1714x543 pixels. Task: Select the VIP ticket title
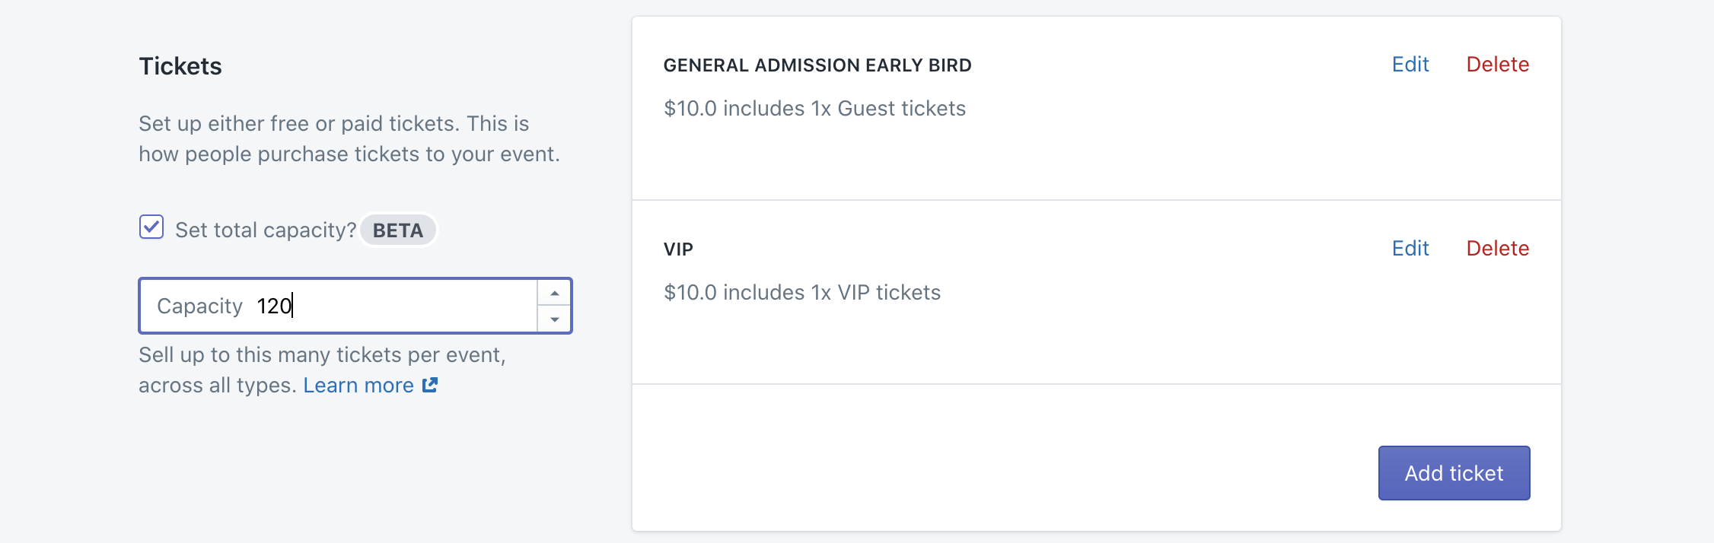(678, 249)
